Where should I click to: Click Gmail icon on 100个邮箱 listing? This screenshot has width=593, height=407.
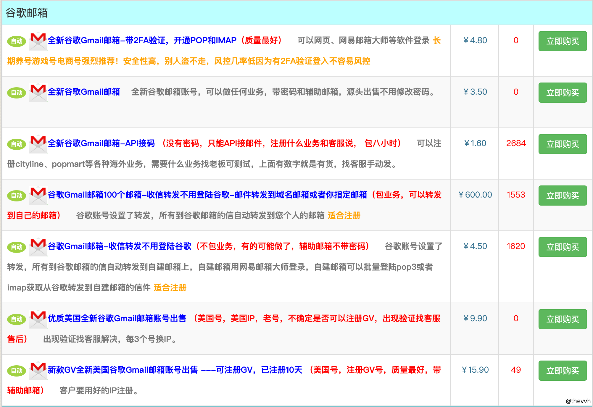pos(38,196)
